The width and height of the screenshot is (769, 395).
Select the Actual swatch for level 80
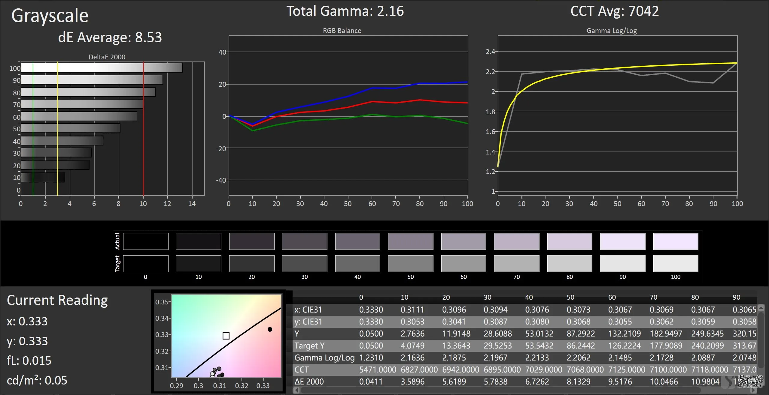tap(570, 241)
